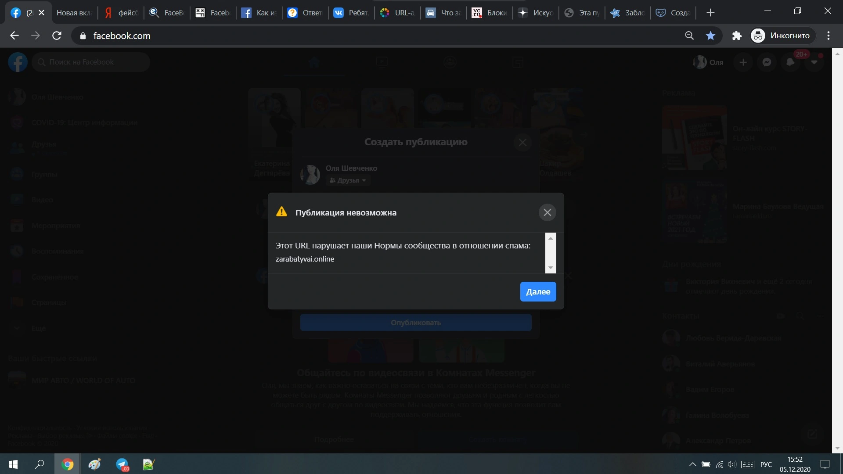843x474 pixels.
Task: Open a new tab with plus button
Action: (x=710, y=13)
